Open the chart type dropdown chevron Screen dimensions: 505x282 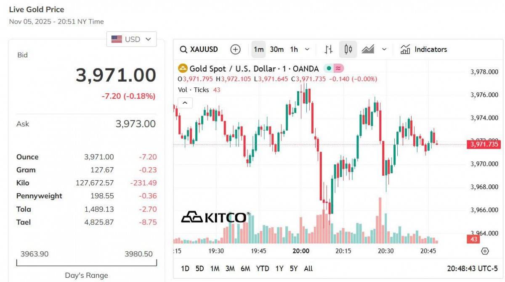(x=383, y=49)
